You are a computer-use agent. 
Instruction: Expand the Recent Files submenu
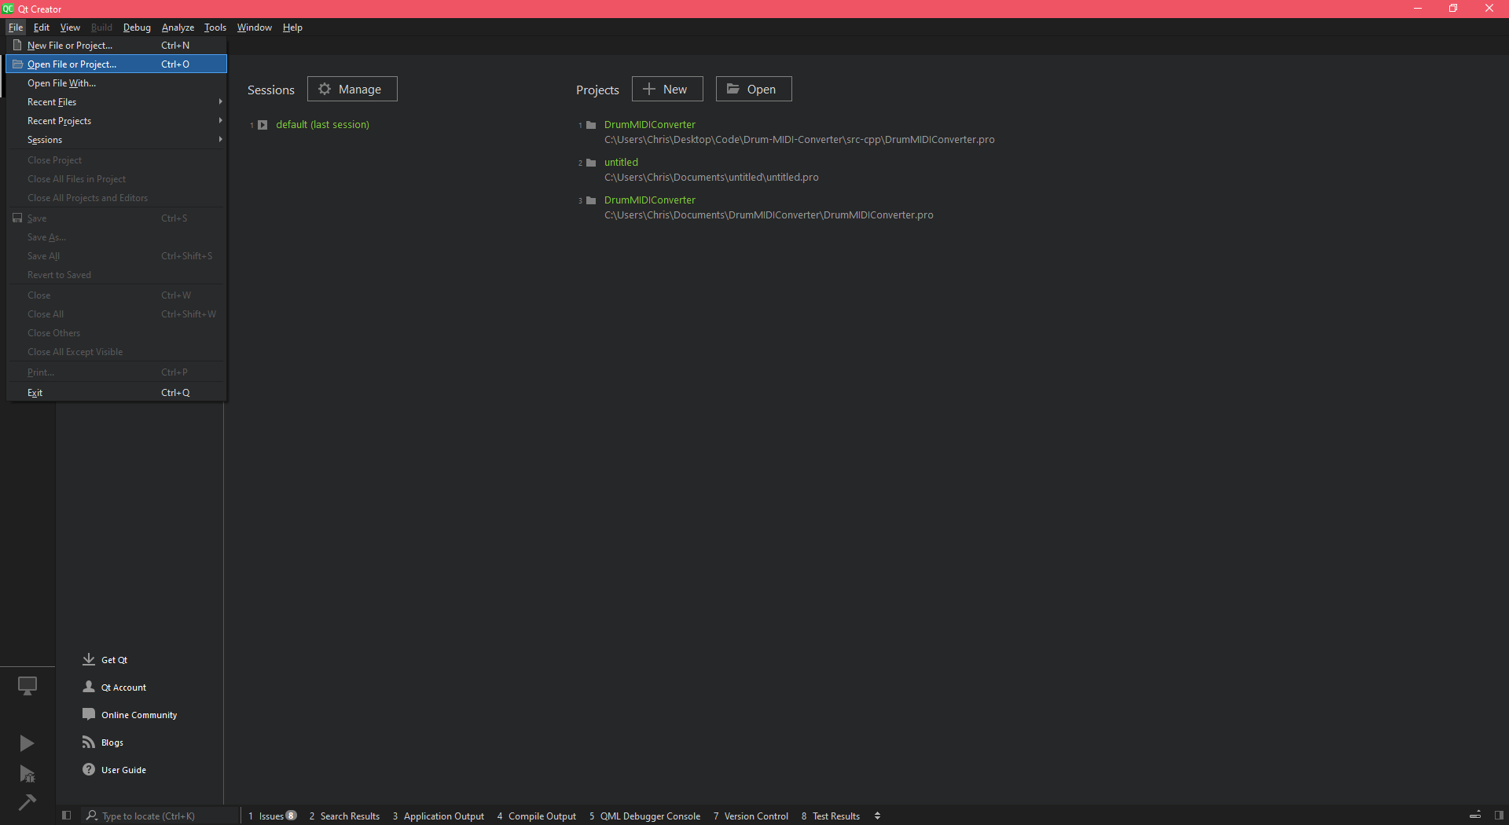116,101
